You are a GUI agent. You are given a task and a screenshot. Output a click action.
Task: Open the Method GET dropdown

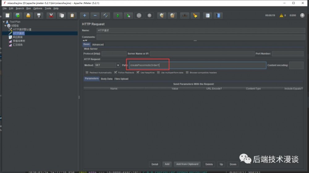[118, 65]
